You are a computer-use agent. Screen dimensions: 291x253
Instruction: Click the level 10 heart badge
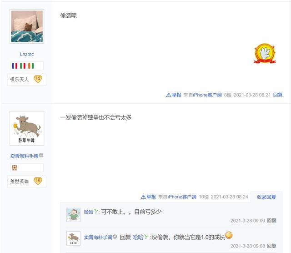pos(38,181)
